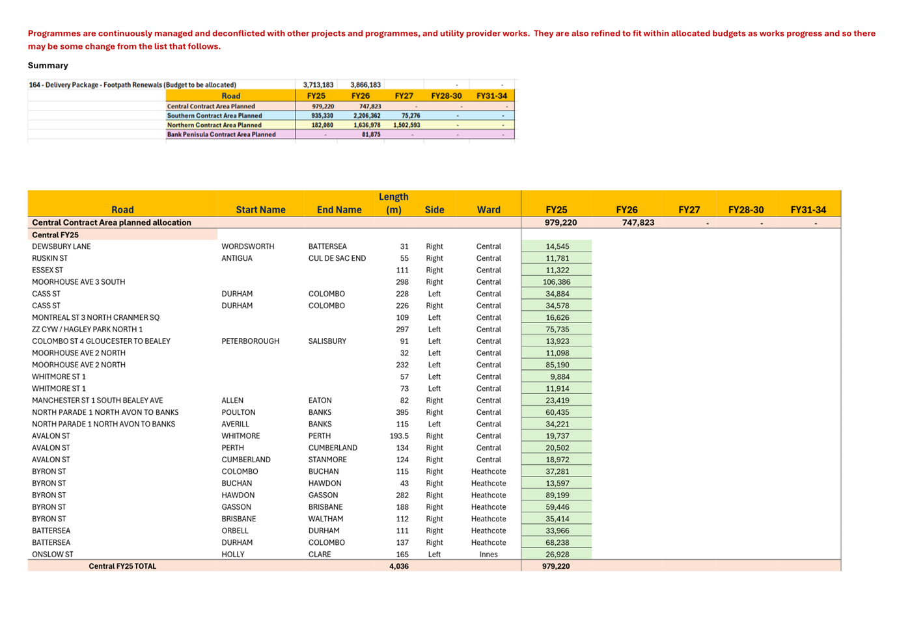Screen dimensions: 910x643
Task: Select the ONSLOW ST Innes ward cell
Action: click(x=488, y=554)
